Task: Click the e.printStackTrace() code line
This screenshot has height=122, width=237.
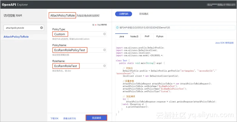Action: [137, 107]
